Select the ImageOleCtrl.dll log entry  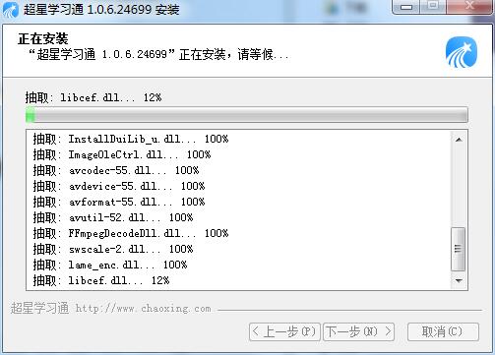click(x=122, y=154)
